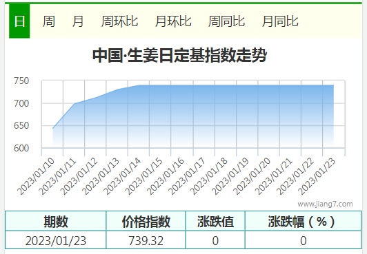
Task: Click the 0 under 涨跌值
Action: coord(215,240)
